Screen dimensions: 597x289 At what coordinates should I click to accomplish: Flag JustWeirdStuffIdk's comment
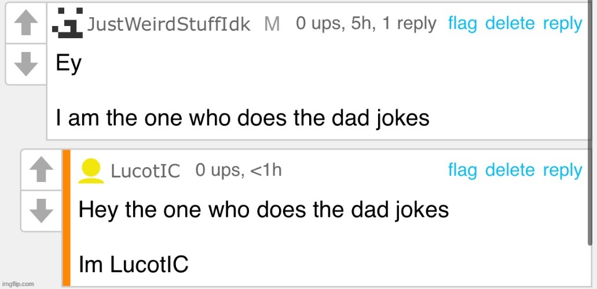pos(462,24)
